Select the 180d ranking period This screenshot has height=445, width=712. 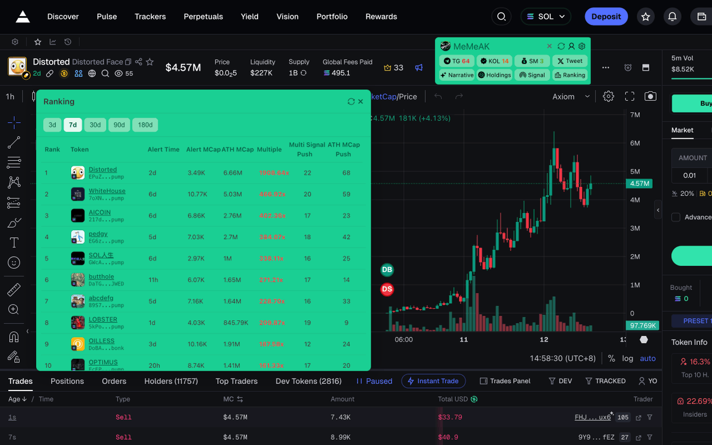pyautogui.click(x=145, y=125)
